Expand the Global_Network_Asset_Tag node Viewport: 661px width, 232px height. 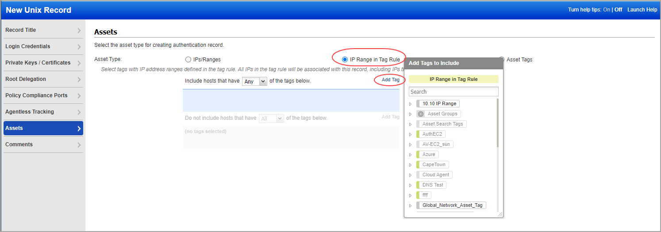[x=411, y=205]
